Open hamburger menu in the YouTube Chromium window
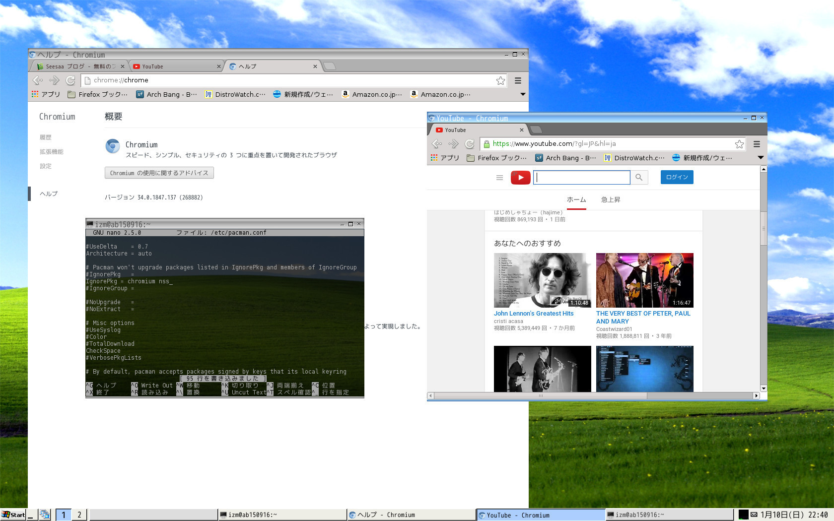The image size is (834, 521). coord(757,144)
